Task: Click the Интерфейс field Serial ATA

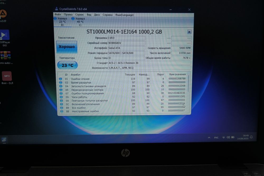Action: click(126, 48)
